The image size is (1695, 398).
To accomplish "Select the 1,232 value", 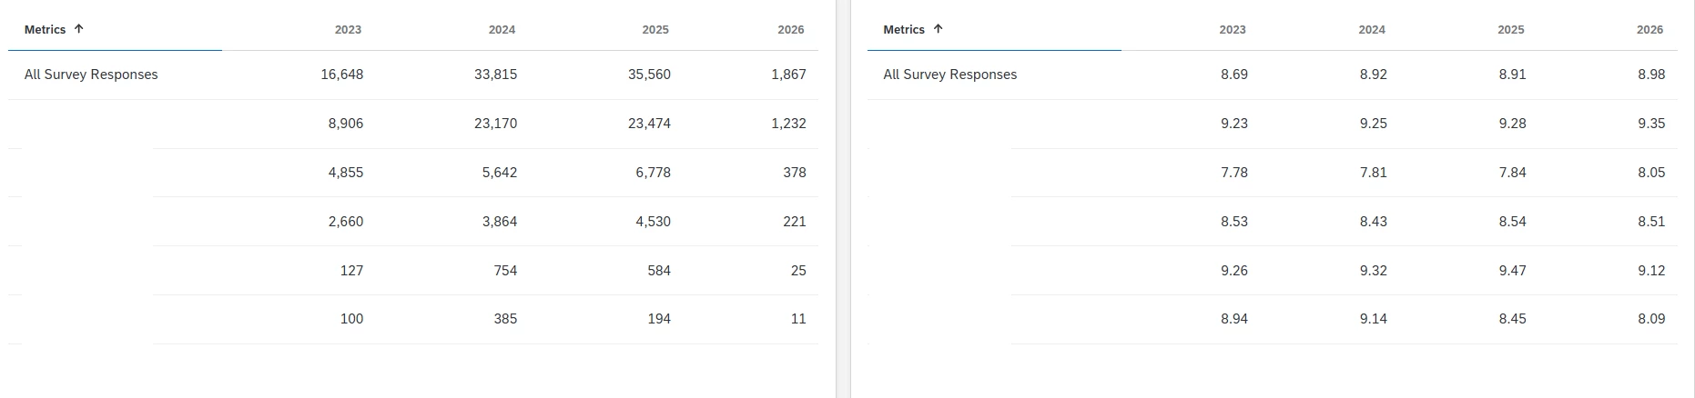I will pyautogui.click(x=789, y=124).
